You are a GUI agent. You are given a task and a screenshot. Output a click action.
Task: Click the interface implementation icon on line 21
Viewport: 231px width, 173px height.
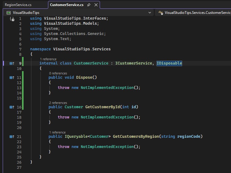click(12, 137)
